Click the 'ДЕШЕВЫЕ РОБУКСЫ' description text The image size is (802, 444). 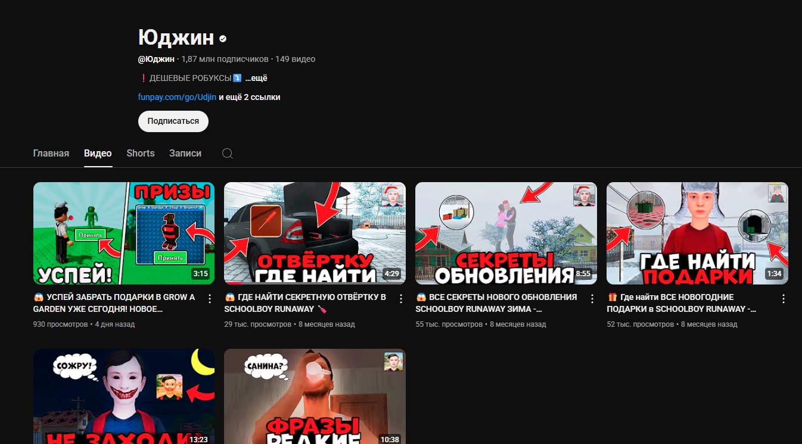[190, 78]
